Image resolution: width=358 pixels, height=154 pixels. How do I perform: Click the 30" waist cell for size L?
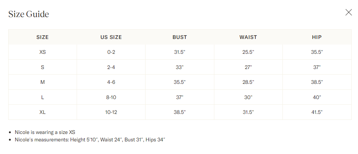[248, 97]
